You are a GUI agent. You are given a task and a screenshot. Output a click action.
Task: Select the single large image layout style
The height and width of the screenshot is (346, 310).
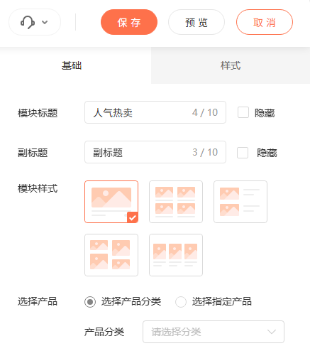(x=111, y=202)
